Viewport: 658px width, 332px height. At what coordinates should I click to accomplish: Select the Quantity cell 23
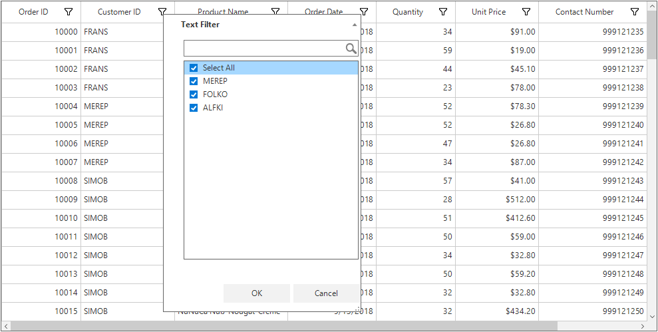pyautogui.click(x=416, y=88)
